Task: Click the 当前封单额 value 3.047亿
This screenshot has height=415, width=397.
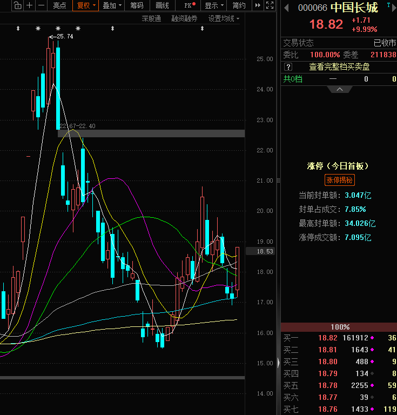Action: point(358,195)
